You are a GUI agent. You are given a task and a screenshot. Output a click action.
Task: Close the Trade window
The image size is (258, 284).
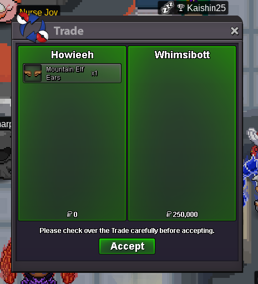(234, 31)
